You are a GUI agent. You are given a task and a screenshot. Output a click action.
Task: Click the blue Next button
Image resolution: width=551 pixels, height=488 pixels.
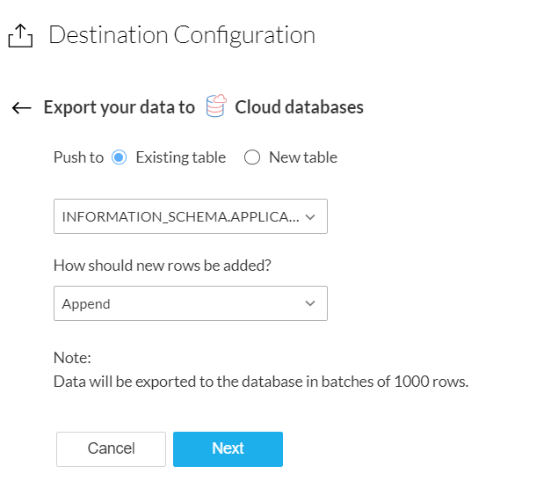[x=228, y=448]
